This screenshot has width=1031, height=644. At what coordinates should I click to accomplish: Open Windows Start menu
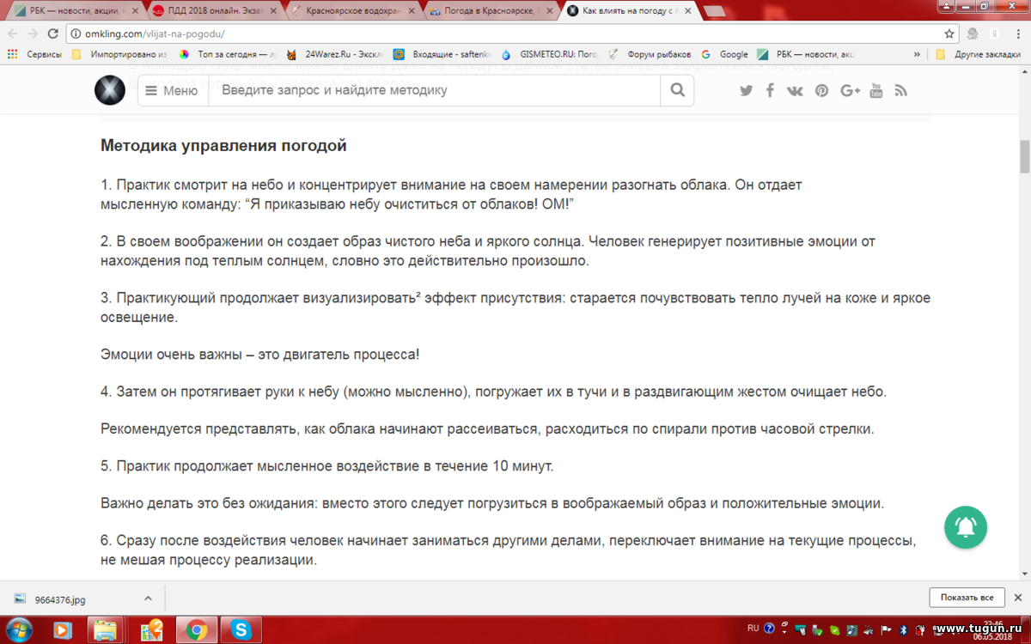[19, 630]
